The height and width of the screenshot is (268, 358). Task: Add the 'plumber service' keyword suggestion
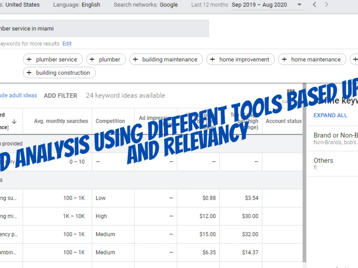coord(53,59)
